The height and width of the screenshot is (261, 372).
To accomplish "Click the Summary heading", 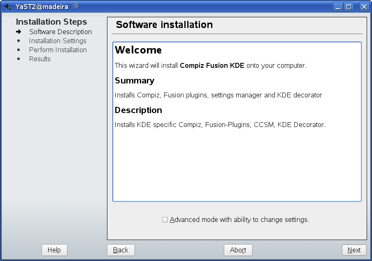I will point(135,81).
